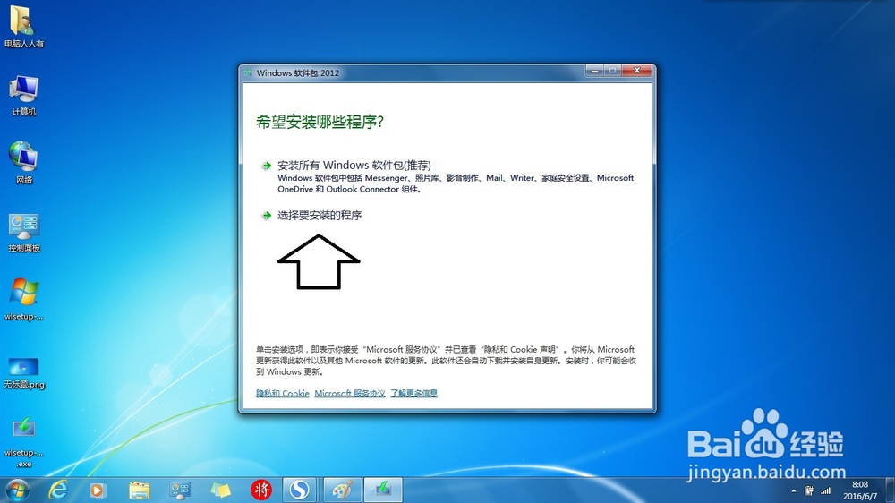Click the show desktop strip
This screenshot has height=503, width=895.
[891, 490]
